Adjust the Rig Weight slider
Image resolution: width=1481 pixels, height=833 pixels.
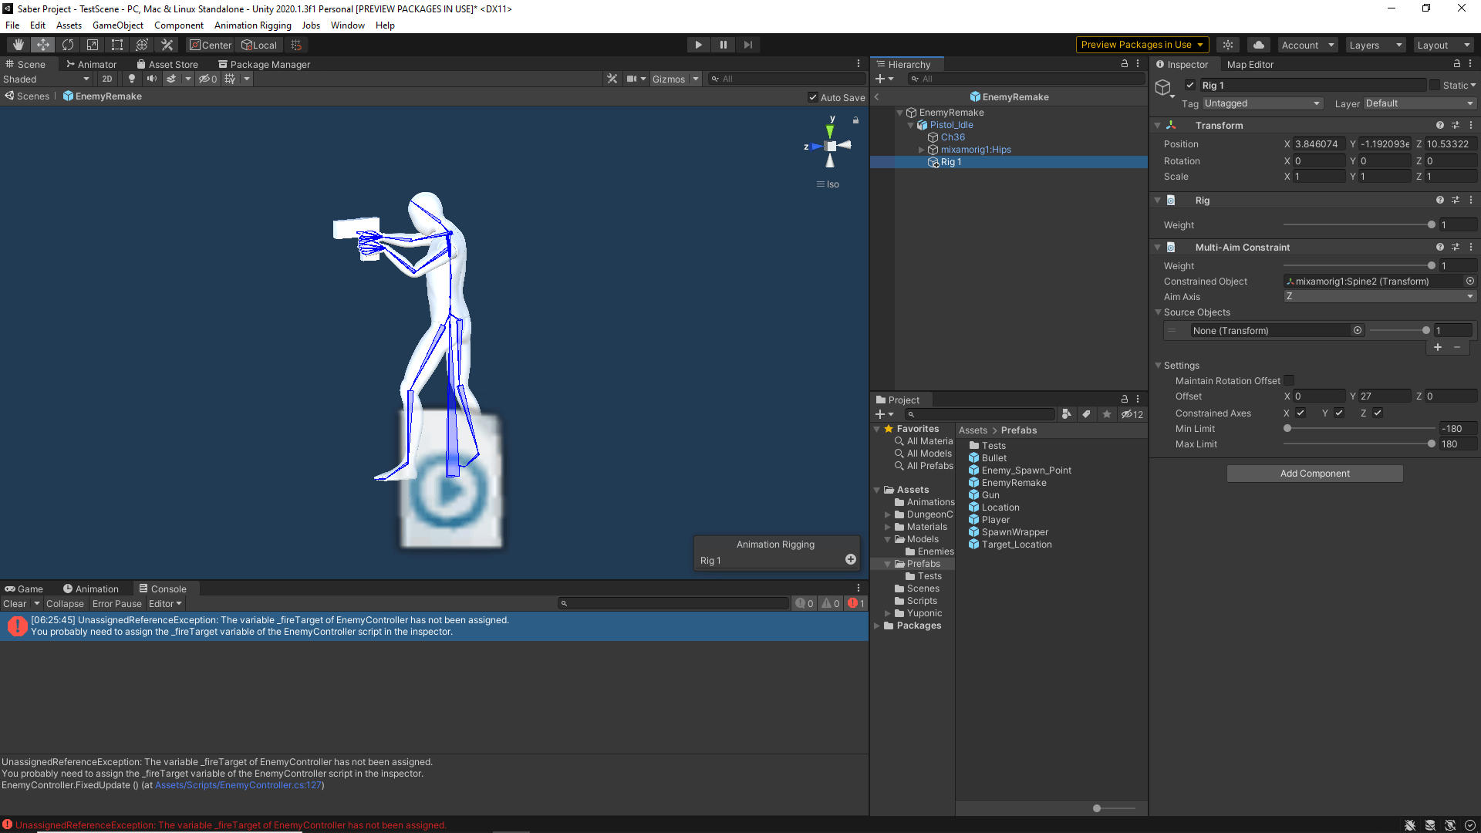(x=1357, y=224)
